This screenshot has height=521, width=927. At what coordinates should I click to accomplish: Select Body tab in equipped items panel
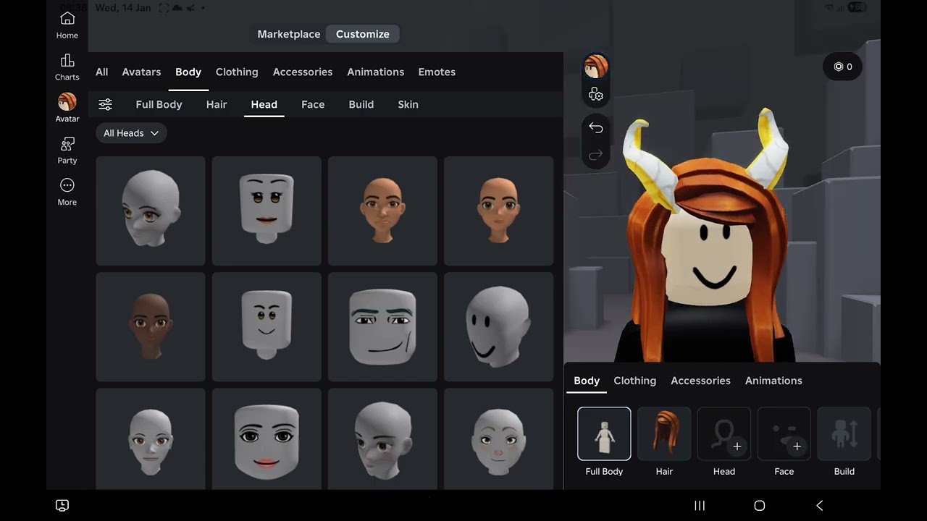coord(587,381)
